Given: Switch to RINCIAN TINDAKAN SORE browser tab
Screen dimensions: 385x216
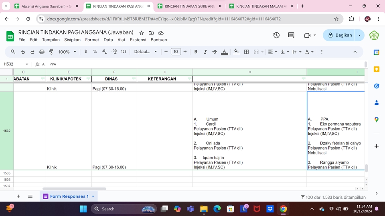Looking at the screenshot, I should [x=189, y=6].
